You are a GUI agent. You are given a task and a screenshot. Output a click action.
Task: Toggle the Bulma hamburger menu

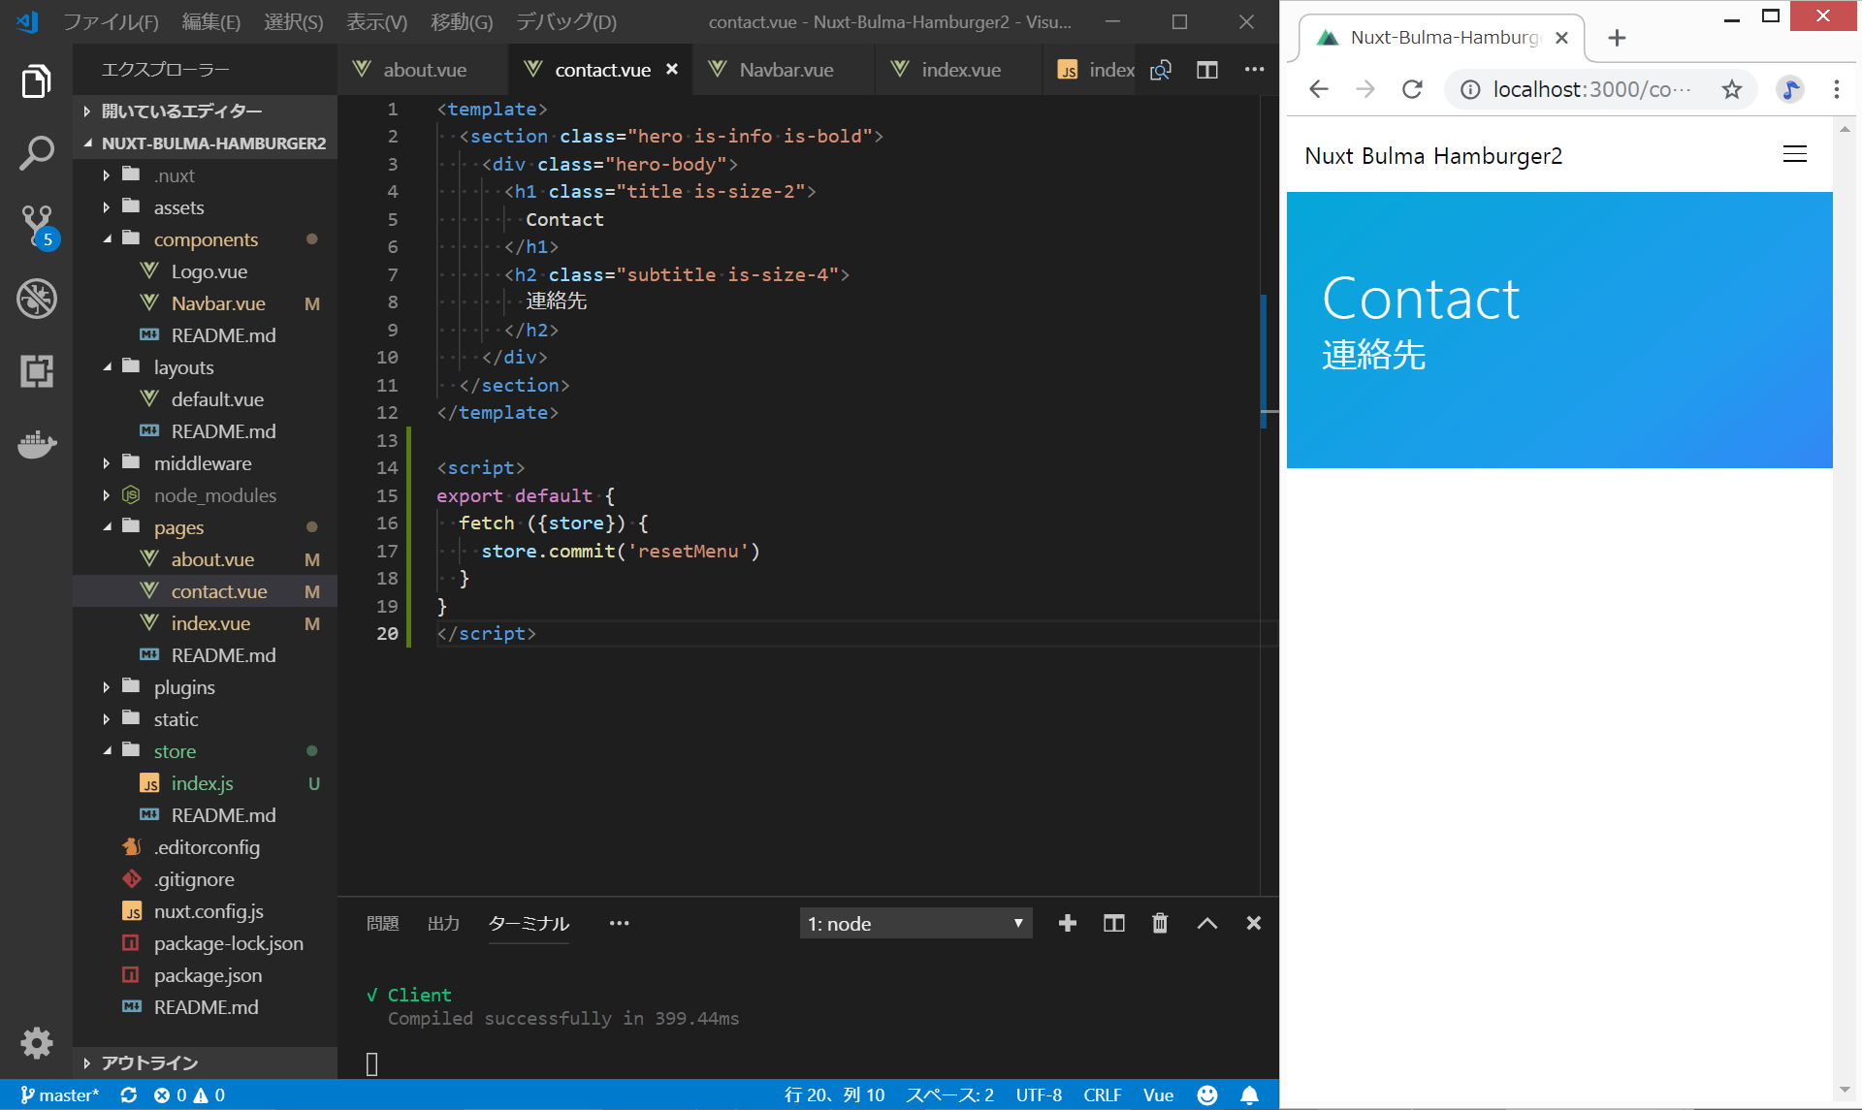pos(1794,155)
